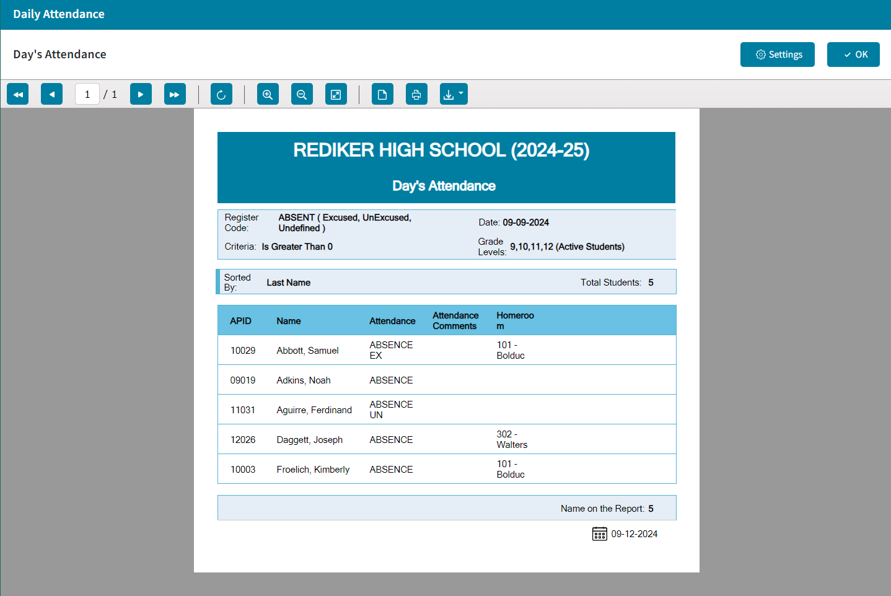Click the REDIKER HIGH SCHOOL report title
Screen dimensions: 891x596
(x=441, y=150)
